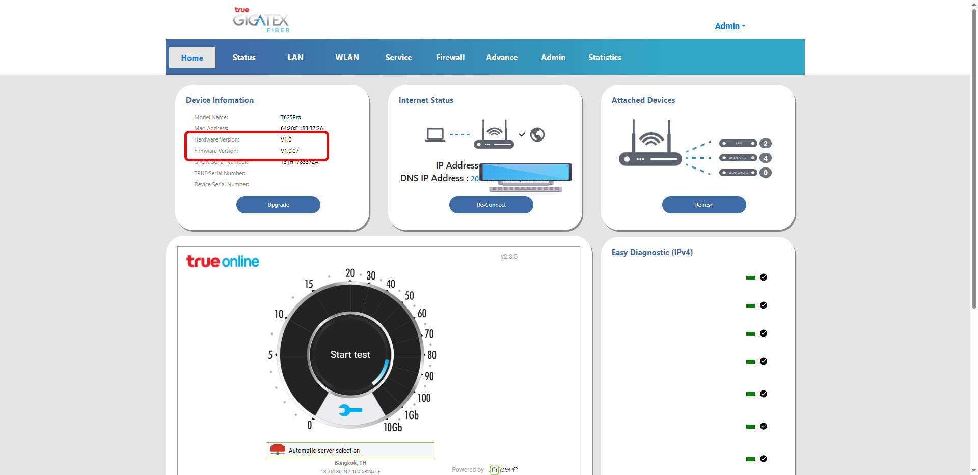
Task: Click the globe icon in Internet Status
Action: 537,134
